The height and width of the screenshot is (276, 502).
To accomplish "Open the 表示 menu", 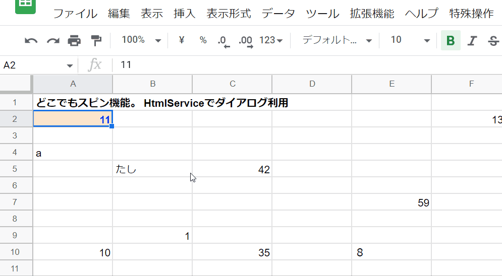I will (x=152, y=14).
